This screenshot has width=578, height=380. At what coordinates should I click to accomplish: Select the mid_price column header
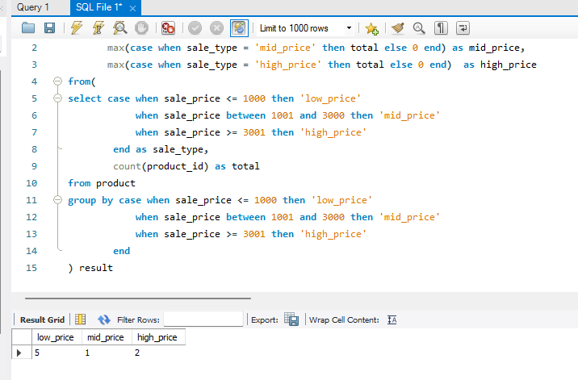pyautogui.click(x=107, y=337)
